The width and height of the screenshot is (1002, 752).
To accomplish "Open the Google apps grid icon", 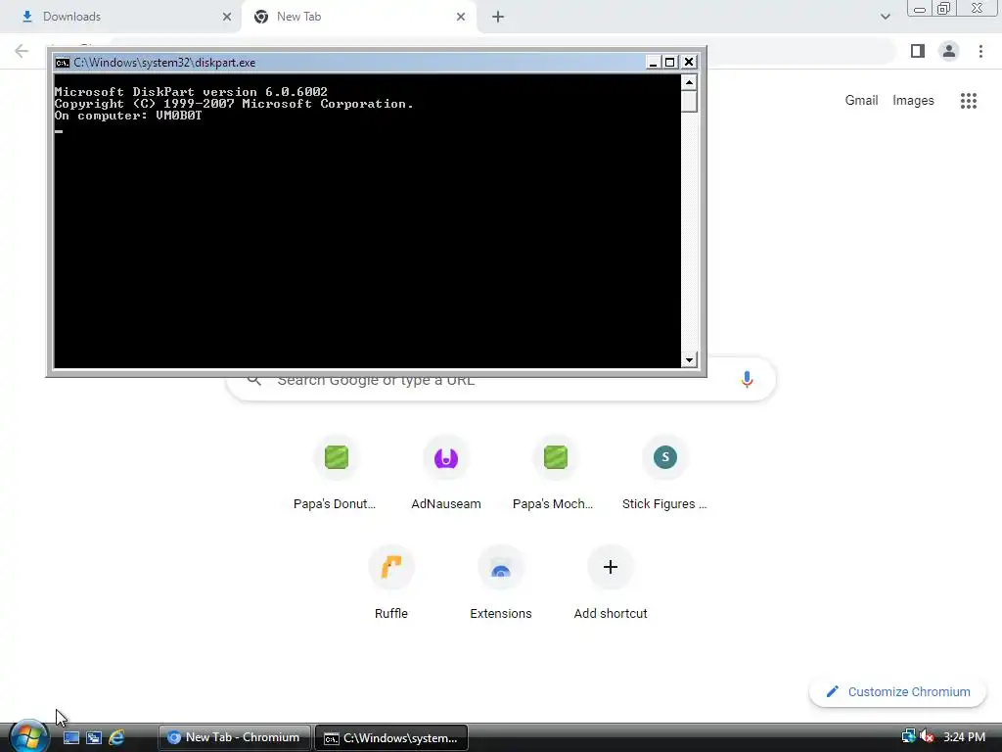I will 969,101.
